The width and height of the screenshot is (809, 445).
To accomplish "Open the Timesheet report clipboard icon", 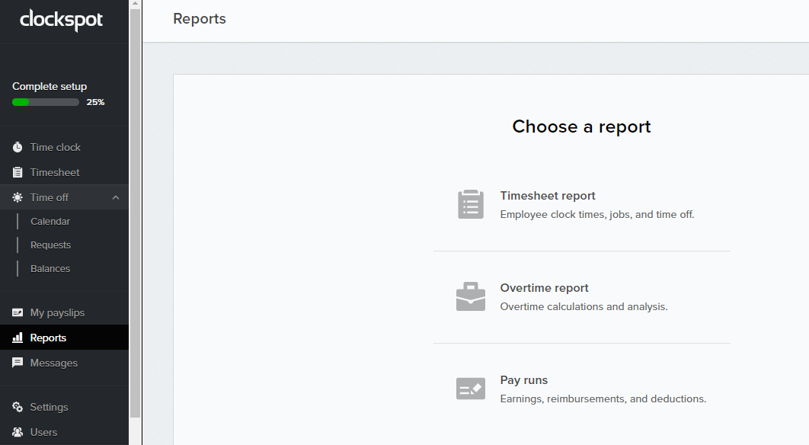I will [471, 204].
